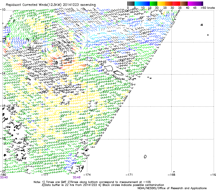Click the orange 25-30 knots color segment
216x190 pixels.
tap(169, 4)
